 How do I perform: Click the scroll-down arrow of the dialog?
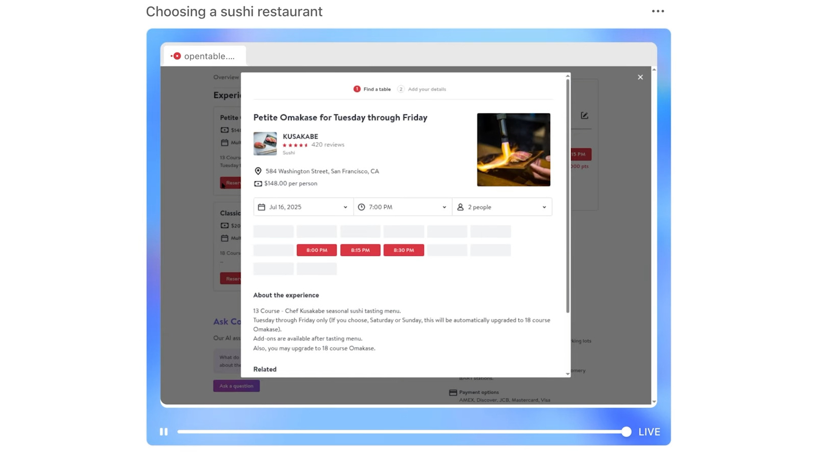[568, 374]
